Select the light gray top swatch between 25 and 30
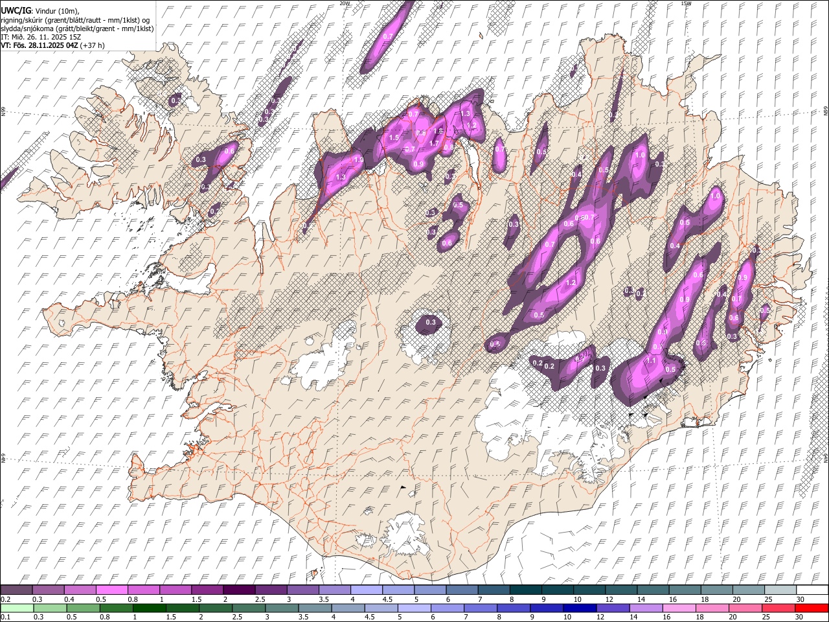Viewport: 829px width, 622px height. click(780, 590)
